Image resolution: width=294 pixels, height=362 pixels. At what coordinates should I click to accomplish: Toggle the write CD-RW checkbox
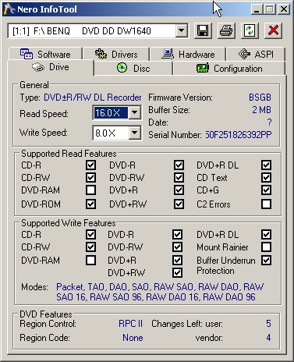[90, 247]
